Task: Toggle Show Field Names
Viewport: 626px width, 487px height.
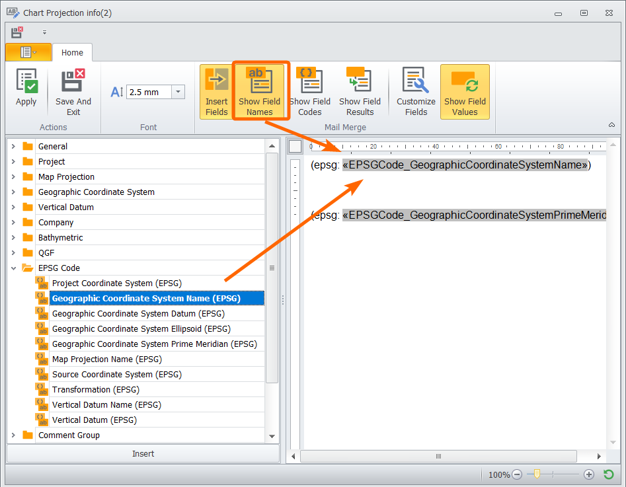Action: pos(260,91)
